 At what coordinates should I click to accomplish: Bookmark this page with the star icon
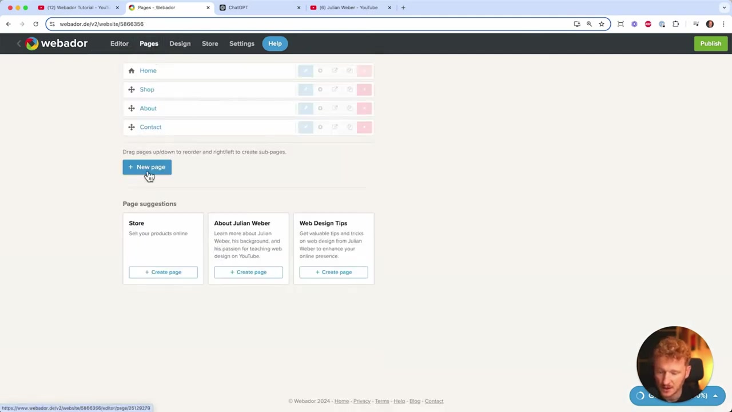pyautogui.click(x=602, y=24)
